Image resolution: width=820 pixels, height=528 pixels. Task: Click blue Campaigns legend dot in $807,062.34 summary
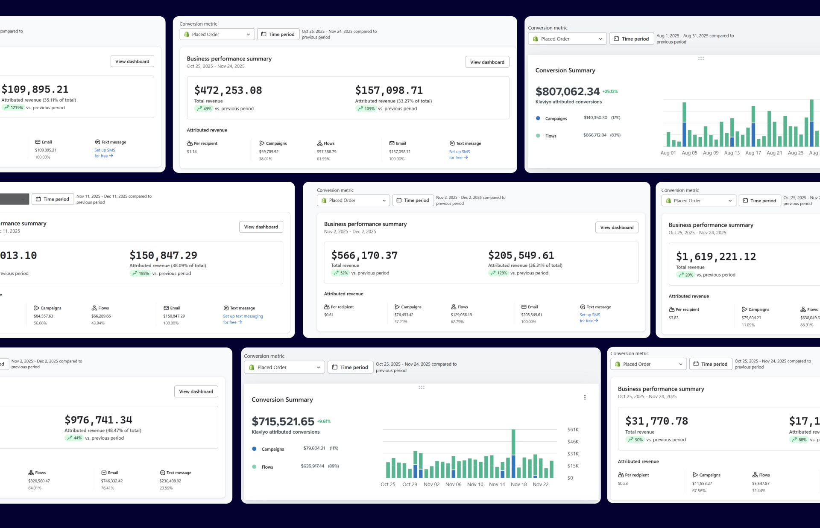pos(538,118)
